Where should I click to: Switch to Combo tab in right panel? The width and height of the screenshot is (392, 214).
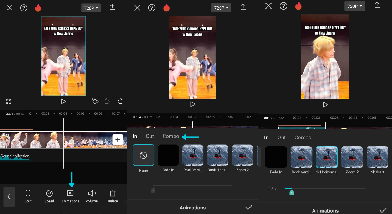[303, 137]
